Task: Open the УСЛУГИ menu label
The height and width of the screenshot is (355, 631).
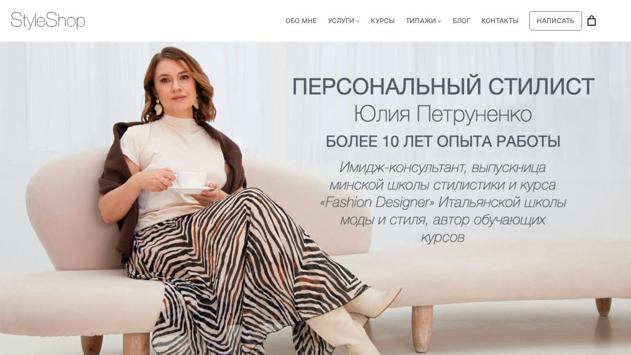Action: [x=341, y=21]
